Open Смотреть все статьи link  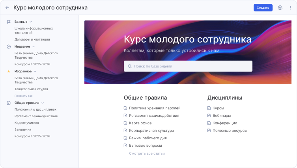click(x=147, y=153)
